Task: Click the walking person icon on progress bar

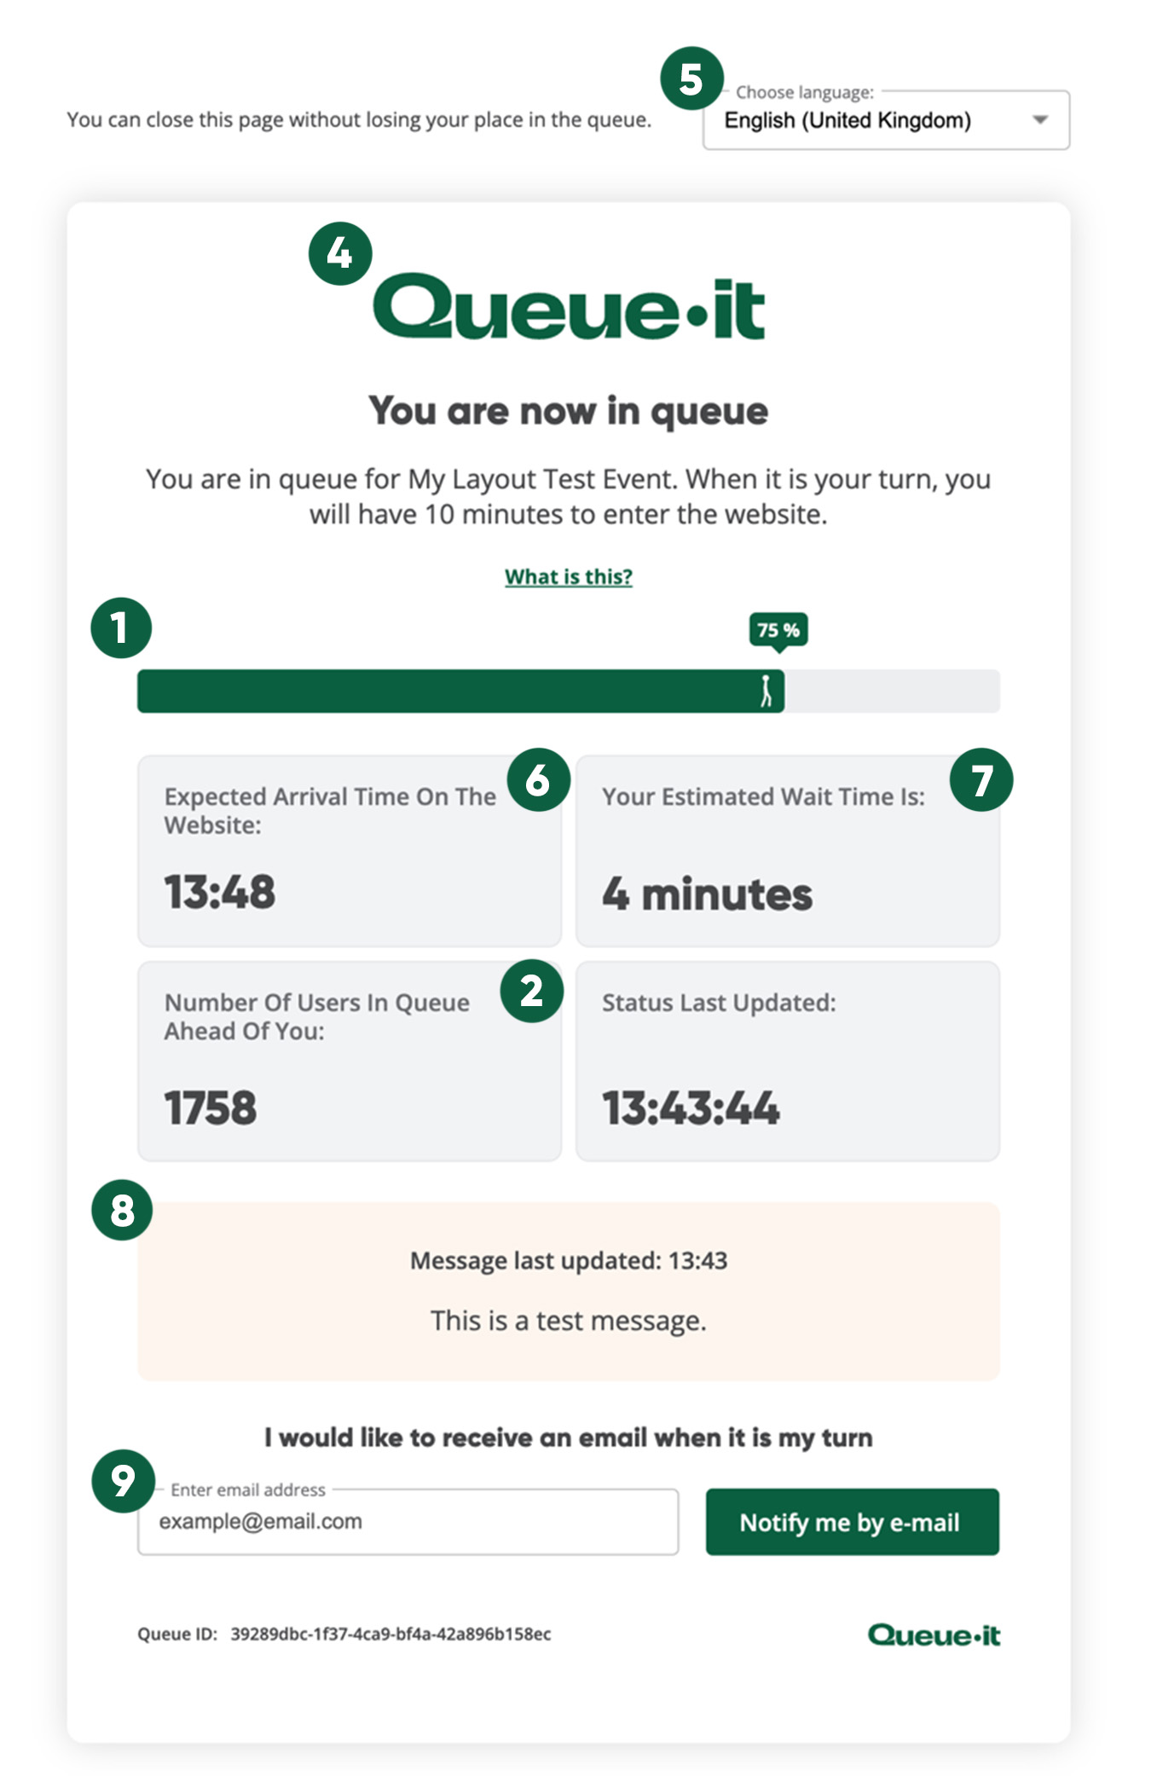Action: 767,691
